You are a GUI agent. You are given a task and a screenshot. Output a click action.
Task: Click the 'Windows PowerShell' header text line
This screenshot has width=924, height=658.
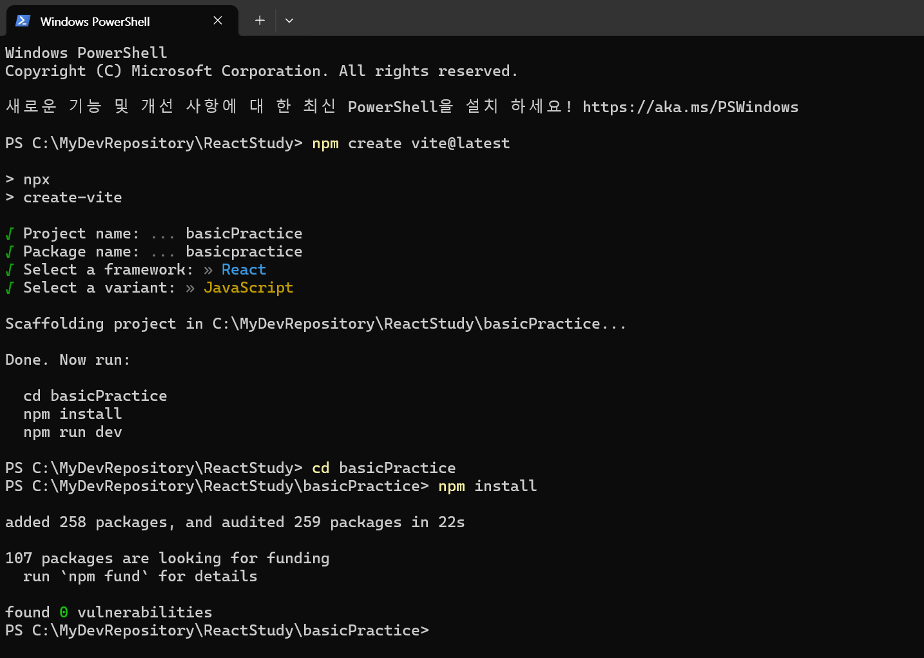click(86, 53)
